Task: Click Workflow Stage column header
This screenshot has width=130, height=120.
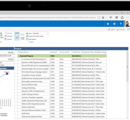Action: 100,52
